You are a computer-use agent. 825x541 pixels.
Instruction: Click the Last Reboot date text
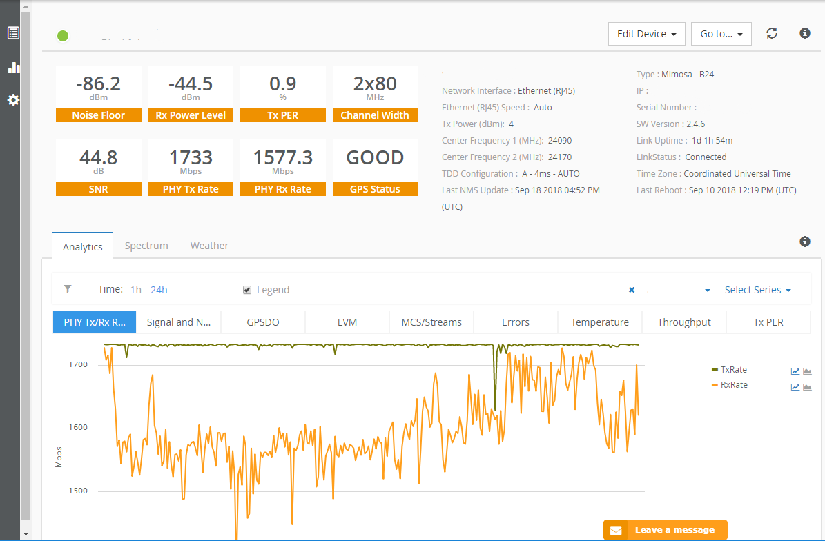[x=742, y=190]
